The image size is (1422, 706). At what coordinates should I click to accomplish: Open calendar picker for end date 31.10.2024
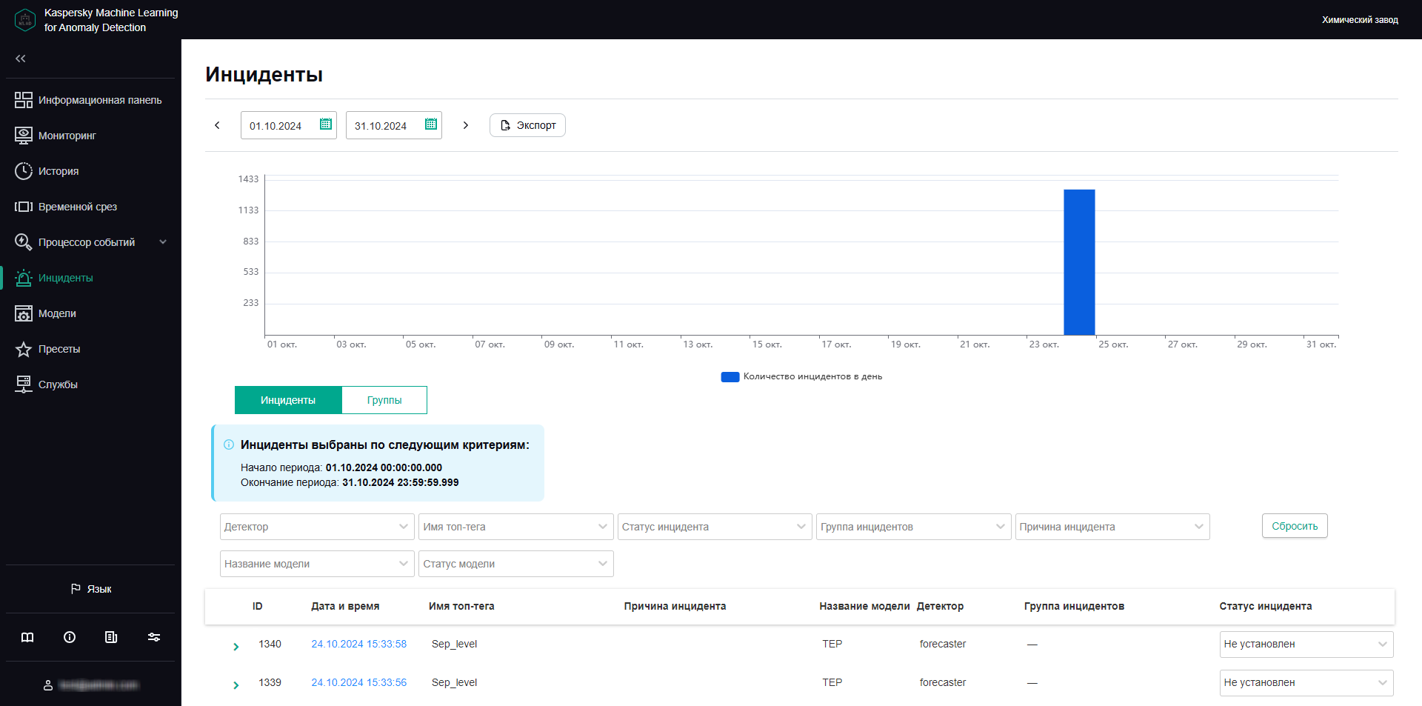click(x=430, y=124)
